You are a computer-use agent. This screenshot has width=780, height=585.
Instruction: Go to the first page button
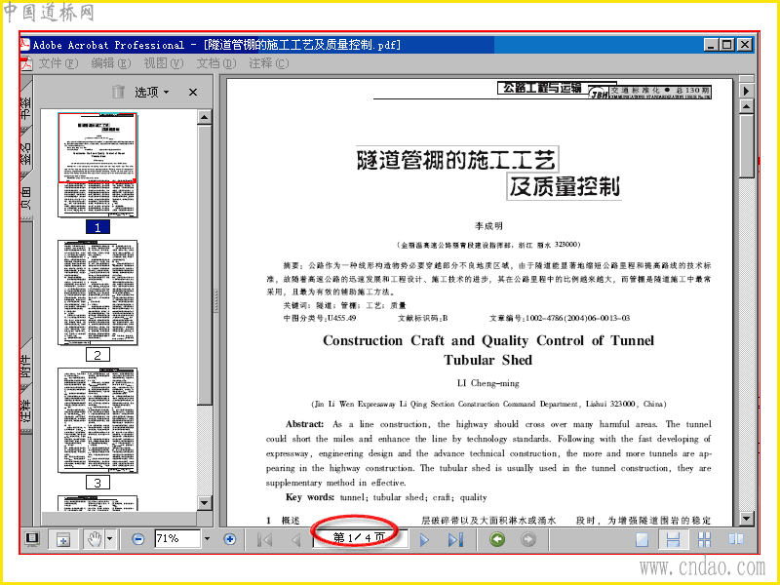click(x=264, y=540)
